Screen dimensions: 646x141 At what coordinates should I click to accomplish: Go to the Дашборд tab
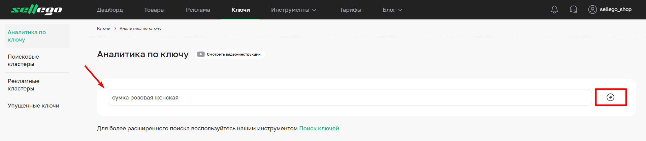pyautogui.click(x=110, y=10)
